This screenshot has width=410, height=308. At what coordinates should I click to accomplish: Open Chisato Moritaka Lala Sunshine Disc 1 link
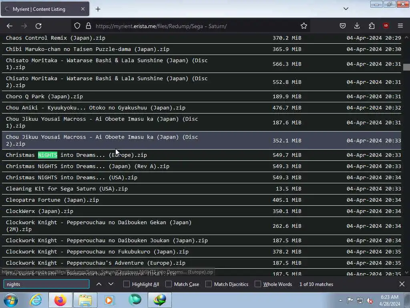coord(107,64)
